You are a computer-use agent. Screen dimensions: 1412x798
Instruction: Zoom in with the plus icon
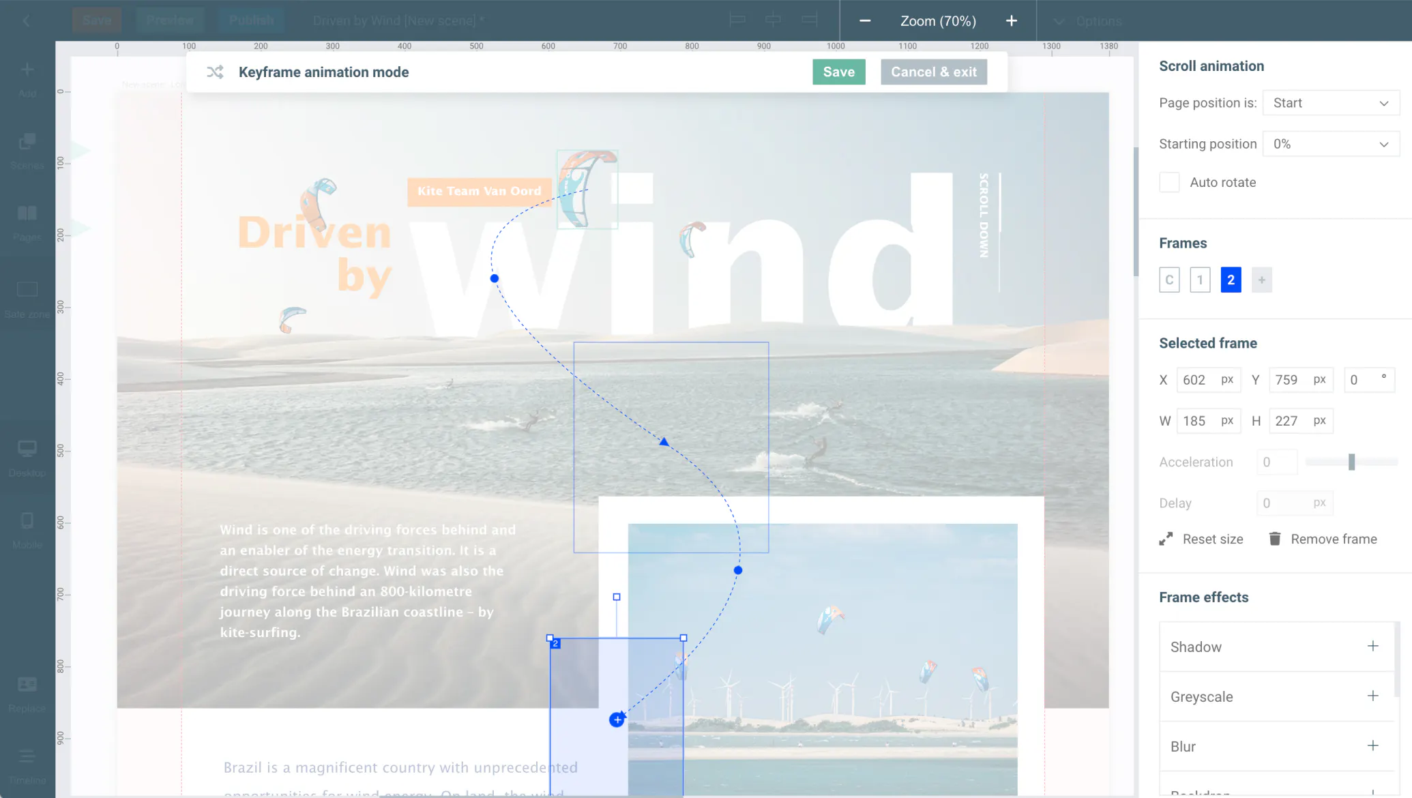pyautogui.click(x=1012, y=20)
